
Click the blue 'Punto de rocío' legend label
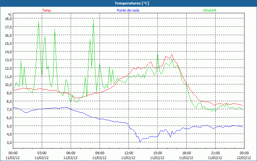click(x=128, y=10)
